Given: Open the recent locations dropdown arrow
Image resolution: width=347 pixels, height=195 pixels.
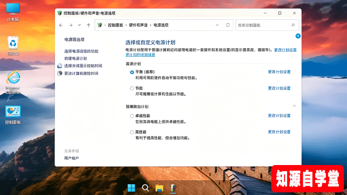Looking at the screenshot, I should click(79, 25).
